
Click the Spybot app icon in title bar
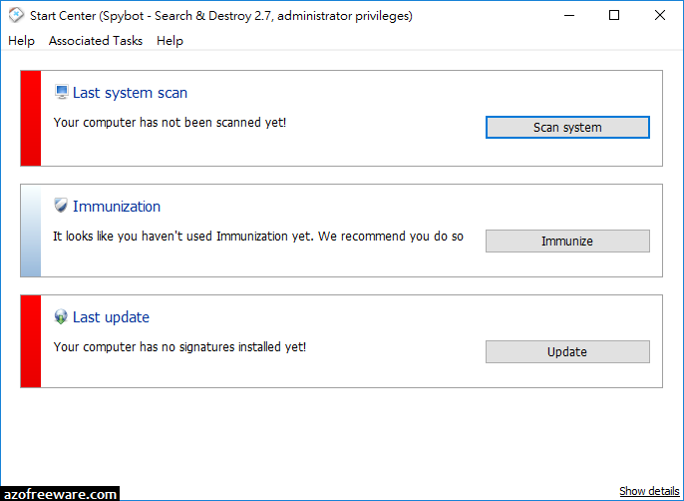(x=16, y=15)
